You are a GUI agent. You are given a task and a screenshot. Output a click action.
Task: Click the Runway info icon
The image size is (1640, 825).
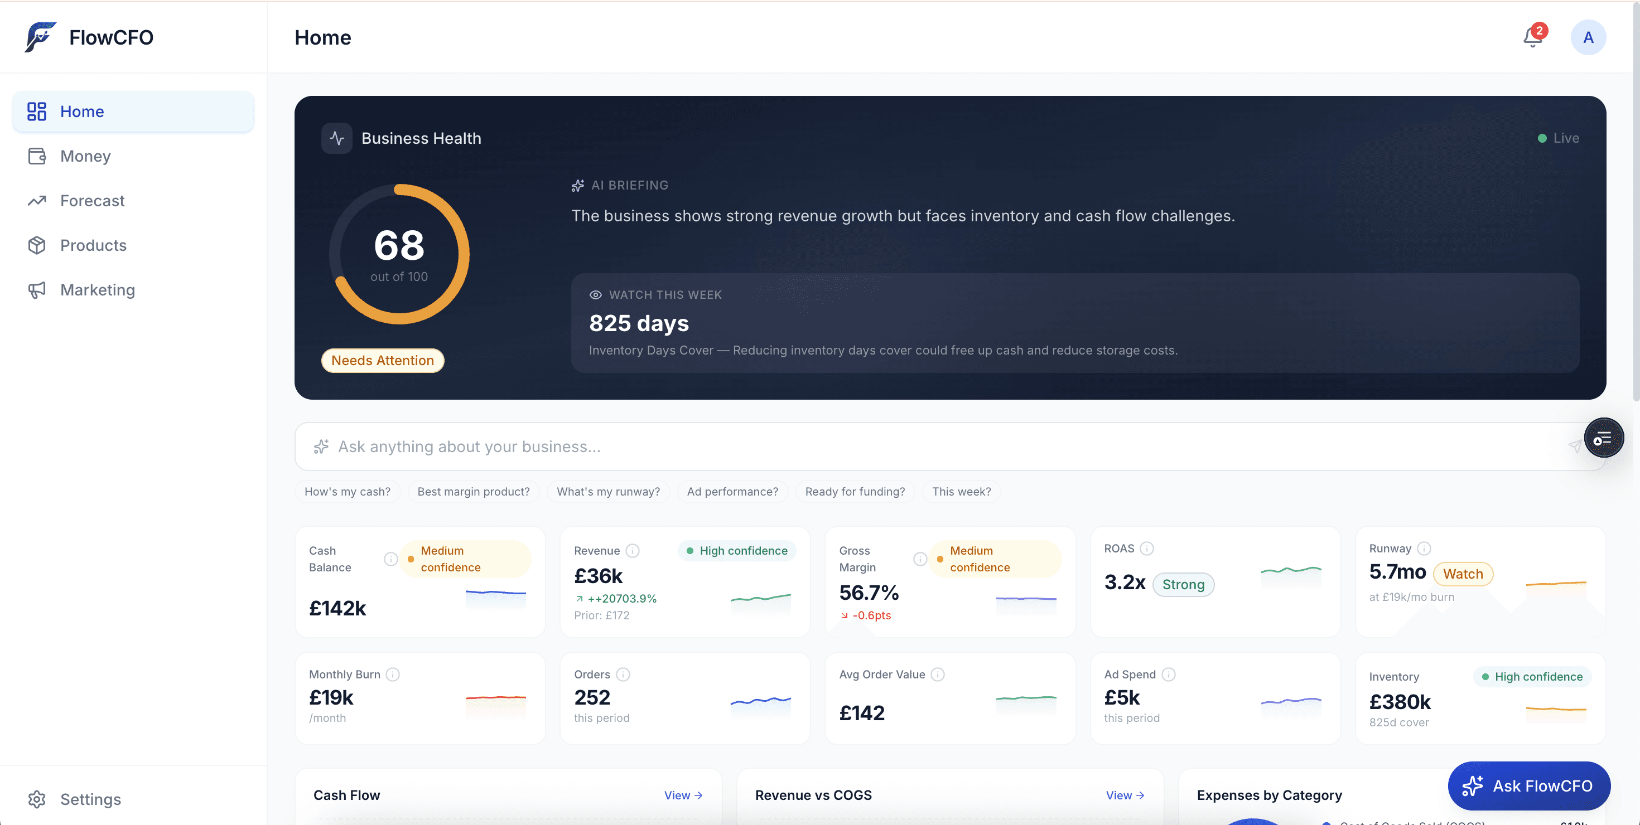(x=1424, y=547)
